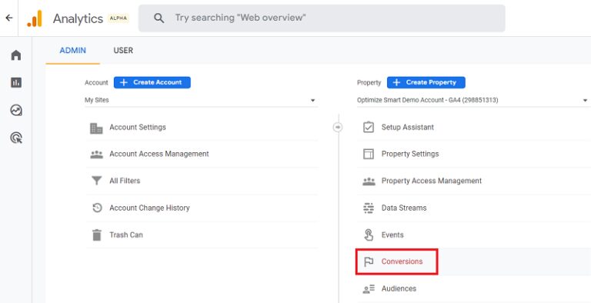The height and width of the screenshot is (303, 591).
Task: Click the Trash Can icon
Action: tap(97, 235)
